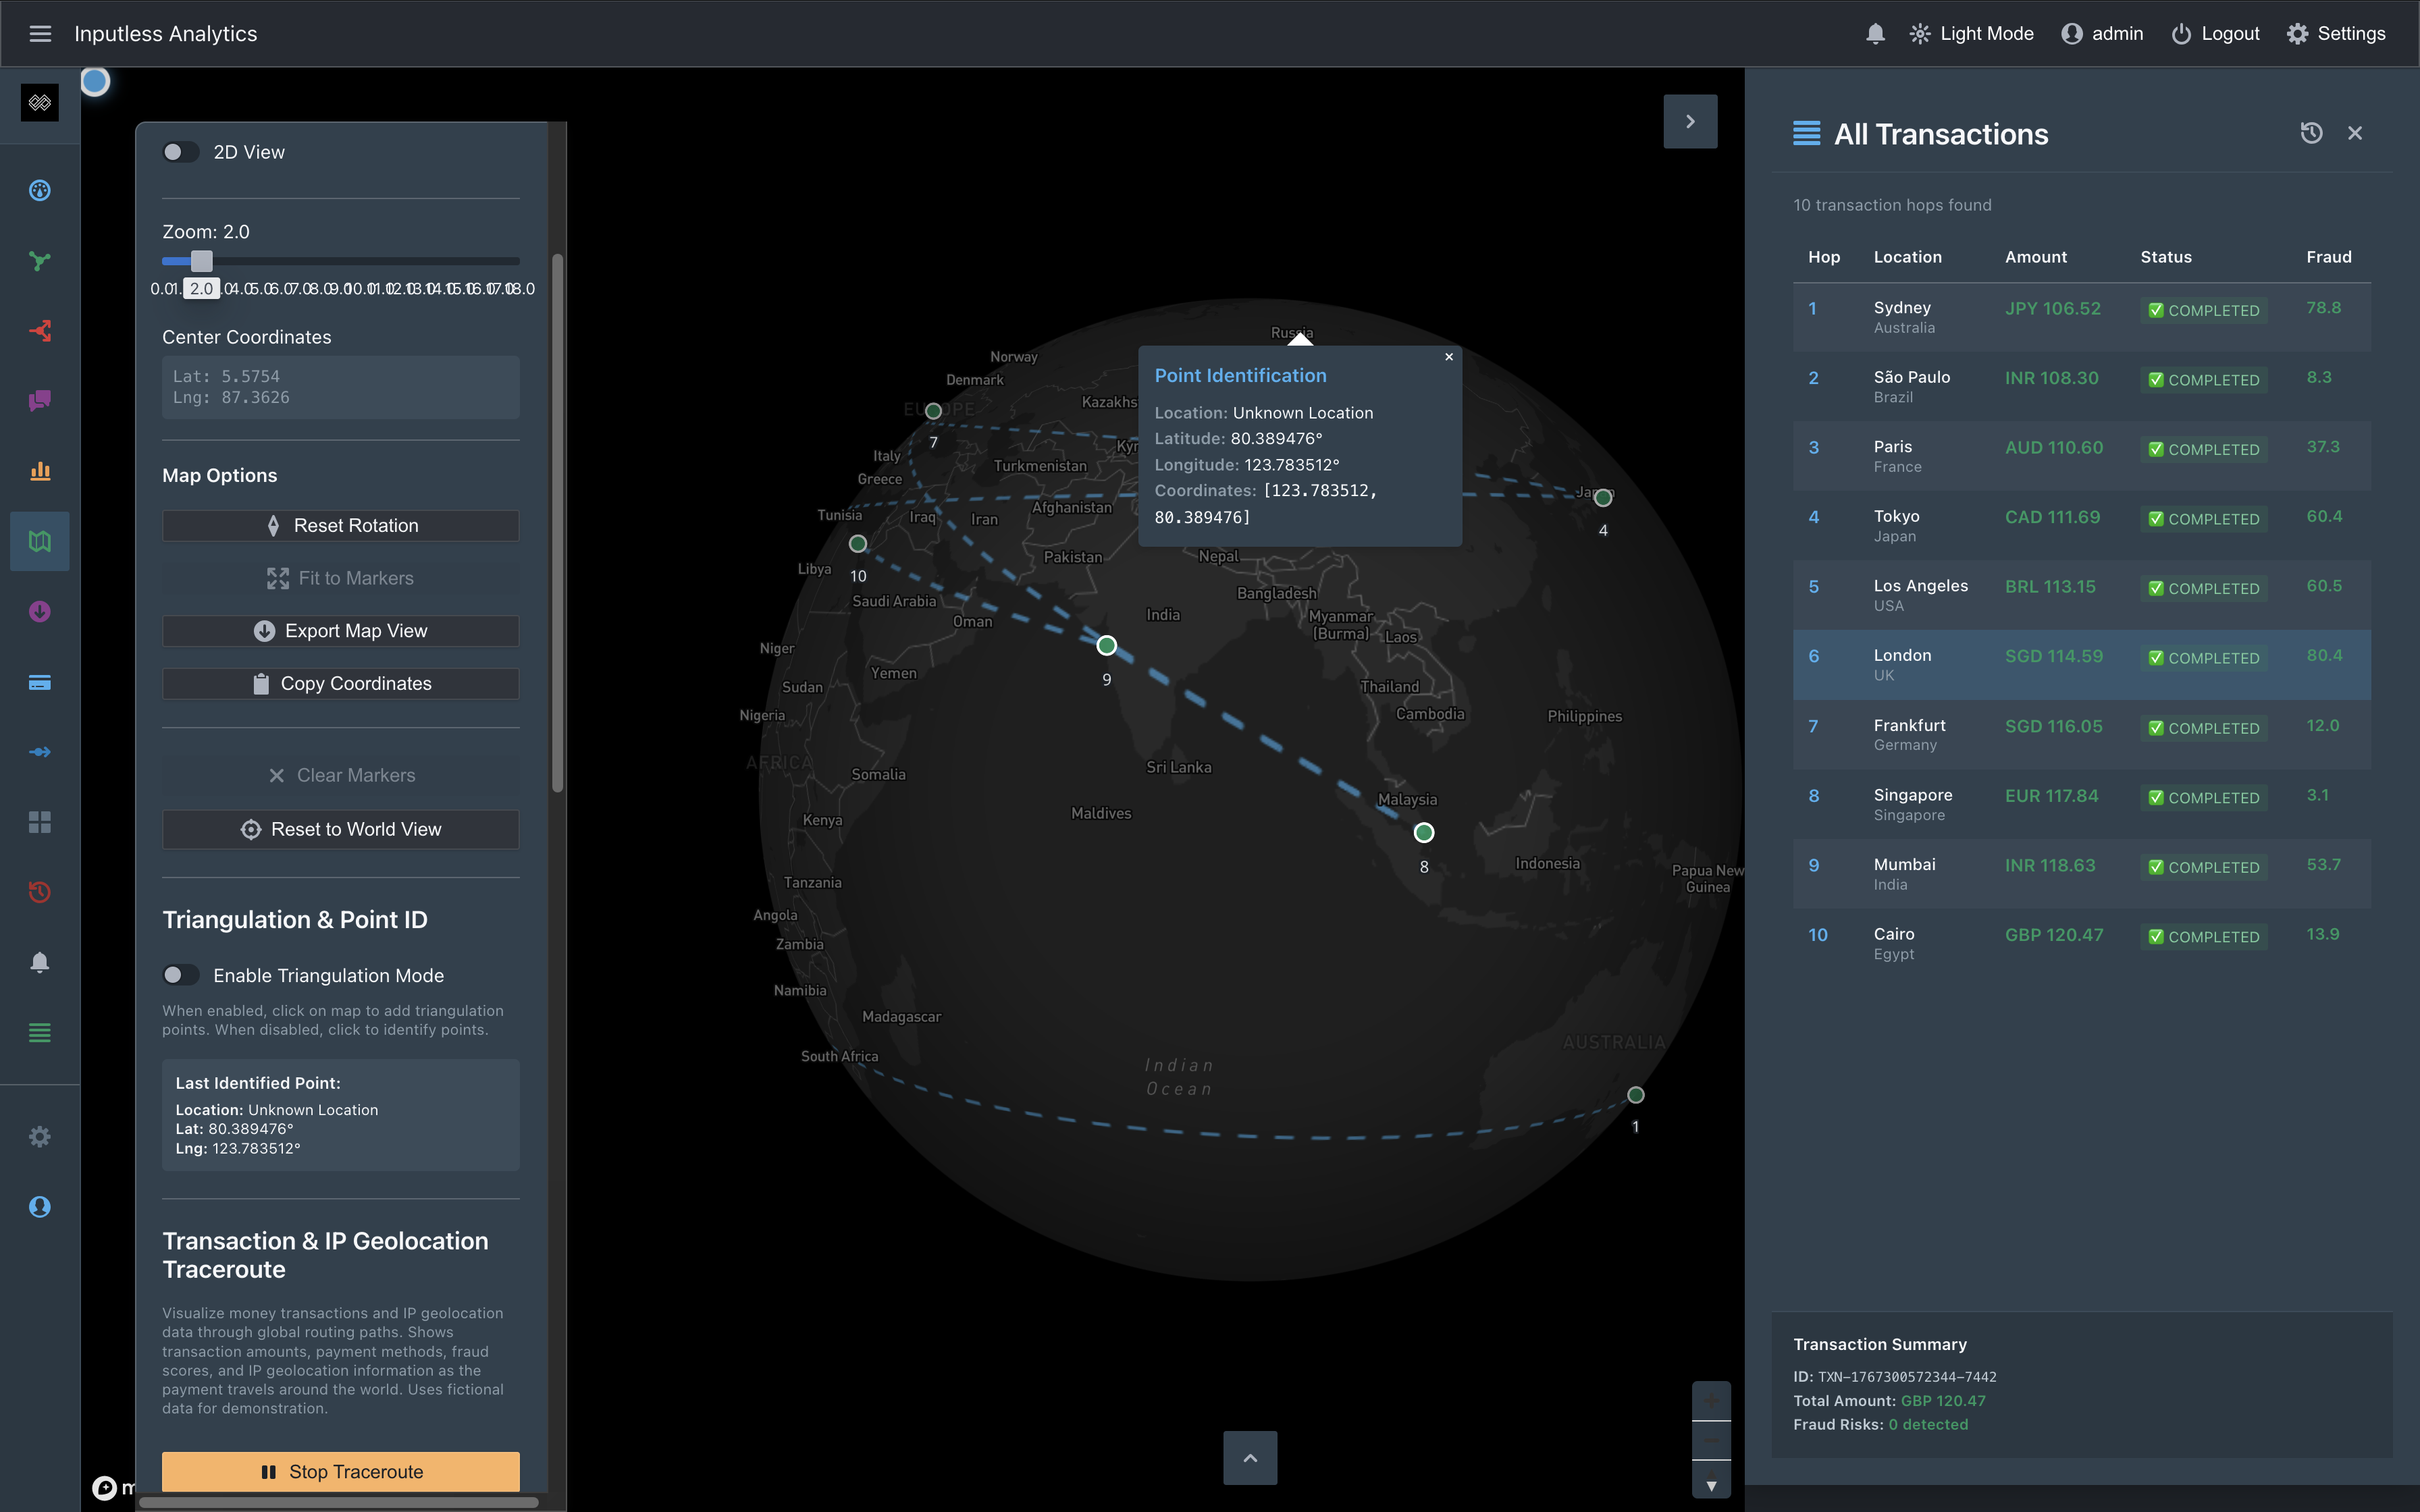Switch to Light Mode

click(x=1970, y=33)
